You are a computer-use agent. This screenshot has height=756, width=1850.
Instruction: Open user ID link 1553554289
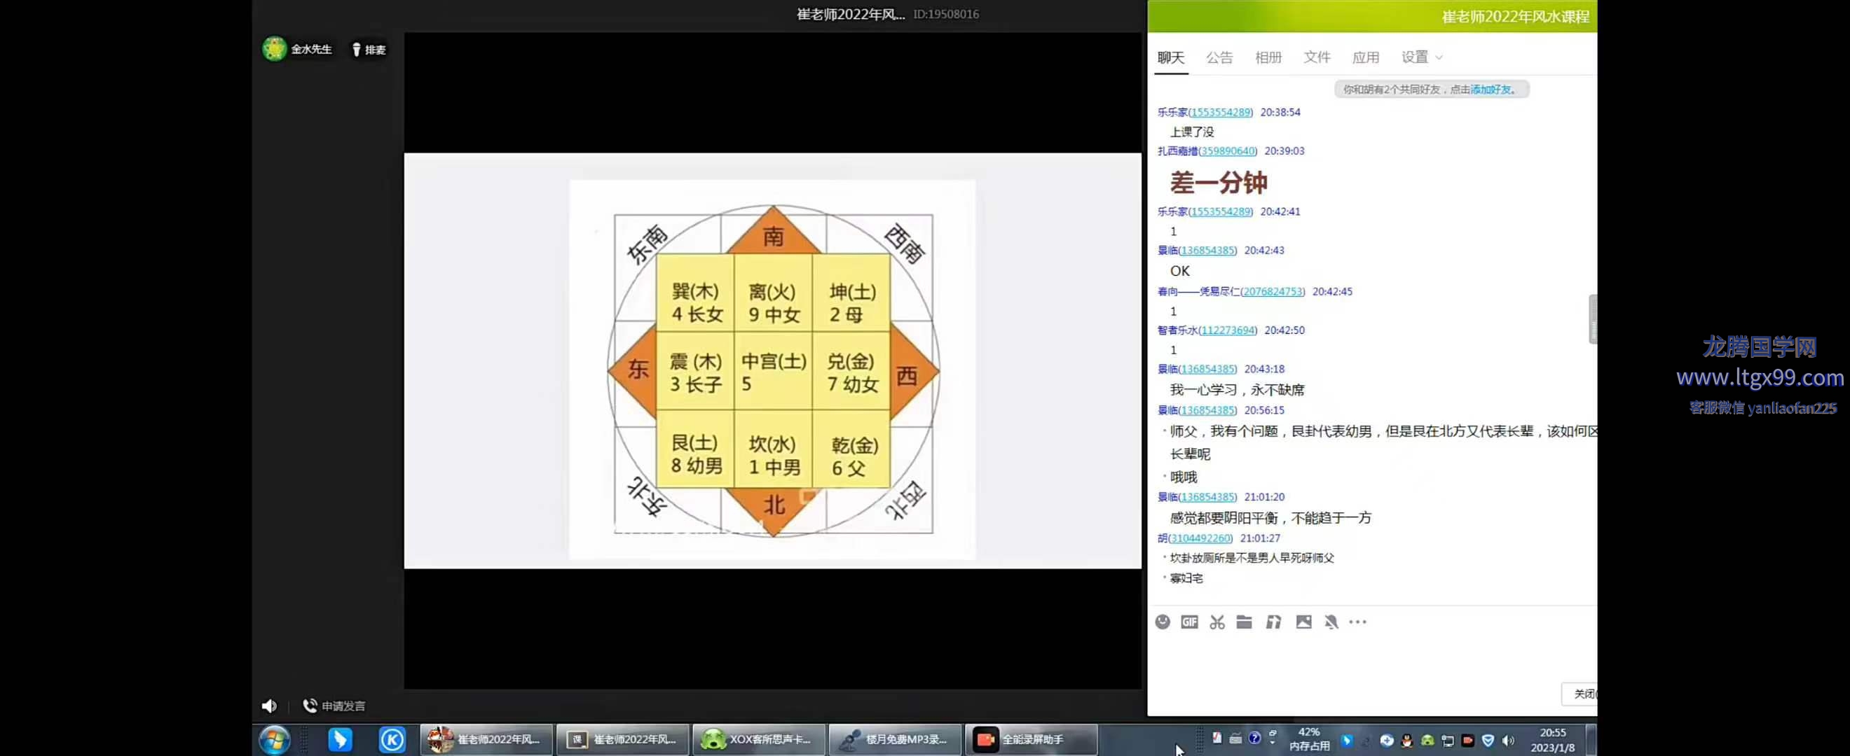[1220, 112]
